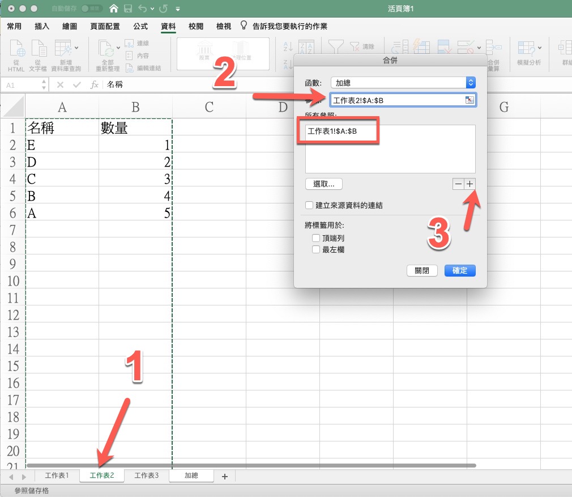The image size is (572, 497).
Task: Open the 函數 function dropdown showing 加總
Action: click(403, 83)
